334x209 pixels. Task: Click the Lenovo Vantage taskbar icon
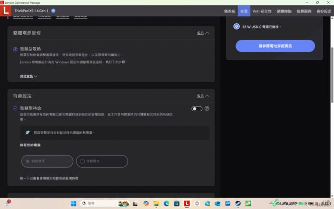coord(187,203)
